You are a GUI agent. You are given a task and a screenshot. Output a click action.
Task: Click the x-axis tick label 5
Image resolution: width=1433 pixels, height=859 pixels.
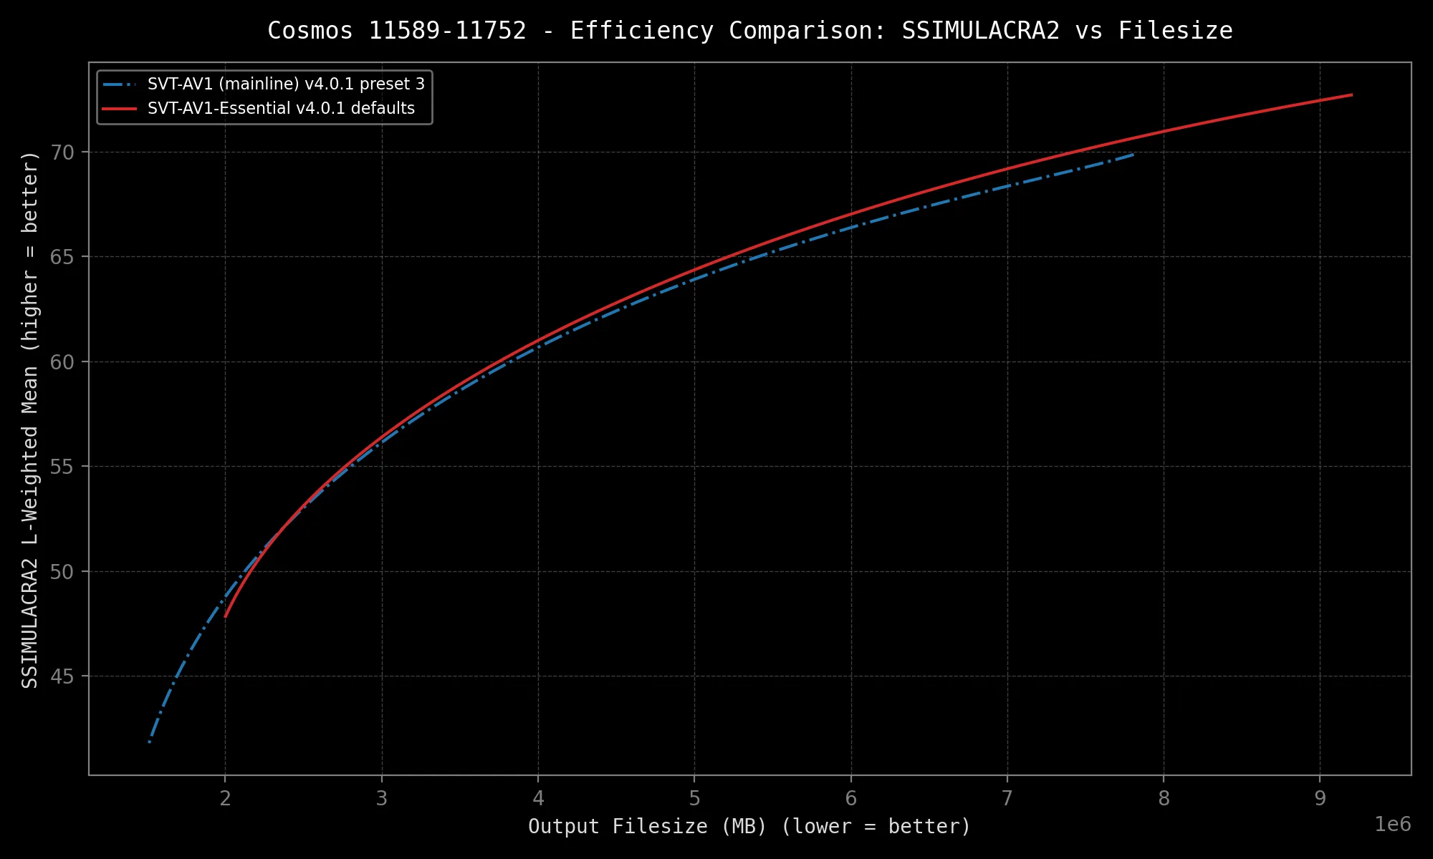(x=694, y=799)
